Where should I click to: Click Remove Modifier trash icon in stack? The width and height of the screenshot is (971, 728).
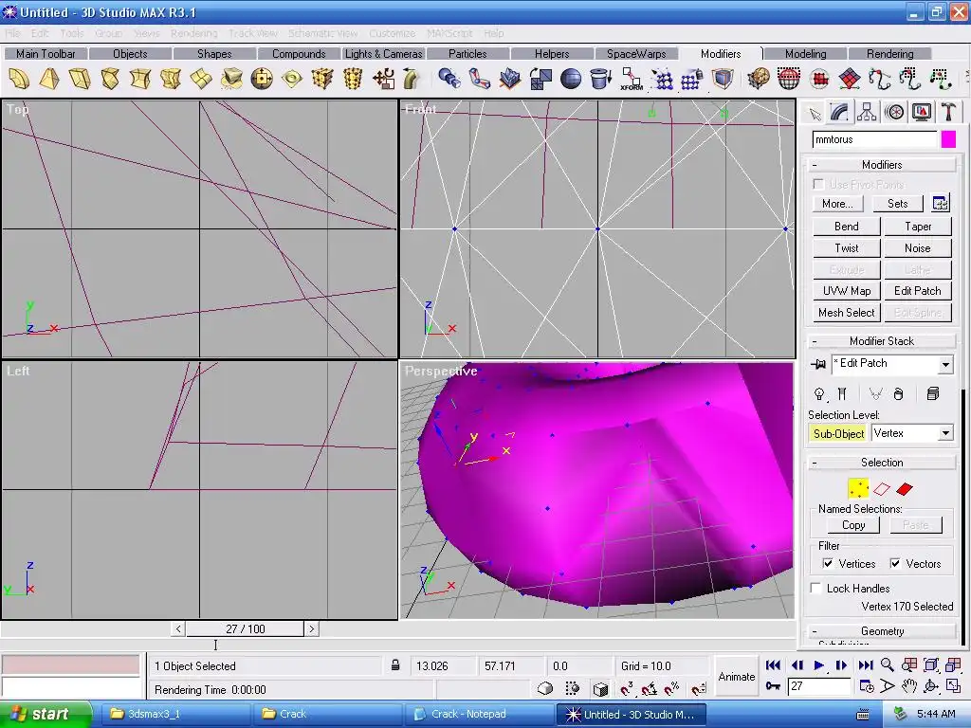click(x=899, y=393)
